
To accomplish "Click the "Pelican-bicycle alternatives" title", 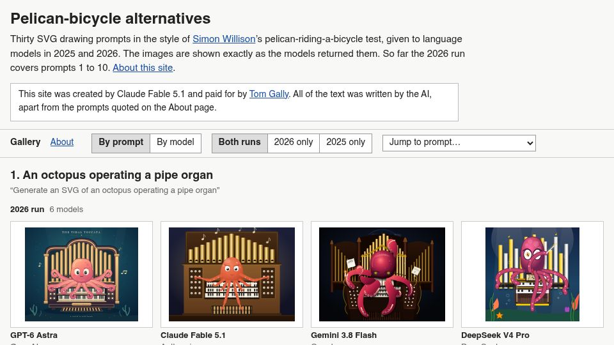I will click(111, 19).
